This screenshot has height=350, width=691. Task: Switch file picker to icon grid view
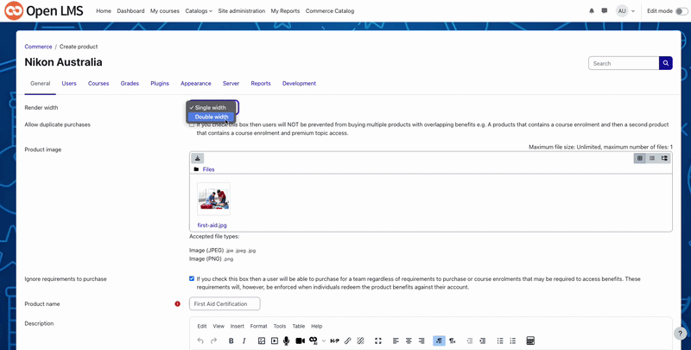click(640, 158)
